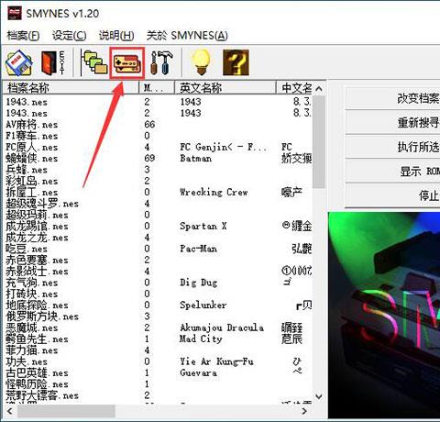Sort by the M.. mapper column header
The height and width of the screenshot is (422, 440).
[157, 88]
